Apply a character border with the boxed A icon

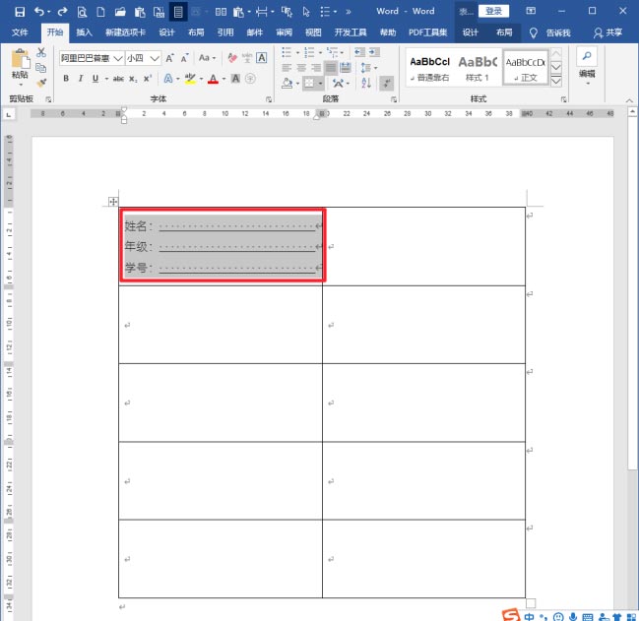tap(262, 58)
